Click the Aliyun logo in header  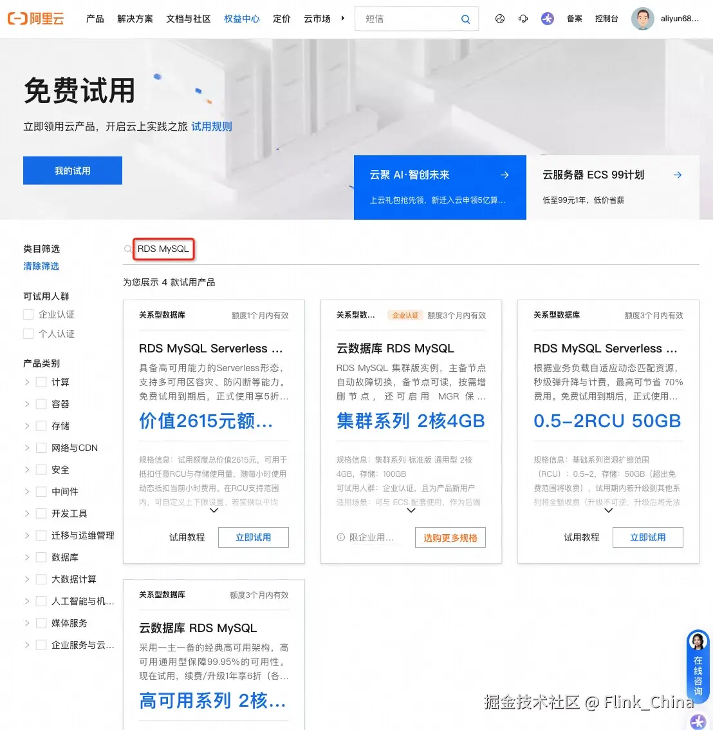click(x=36, y=19)
